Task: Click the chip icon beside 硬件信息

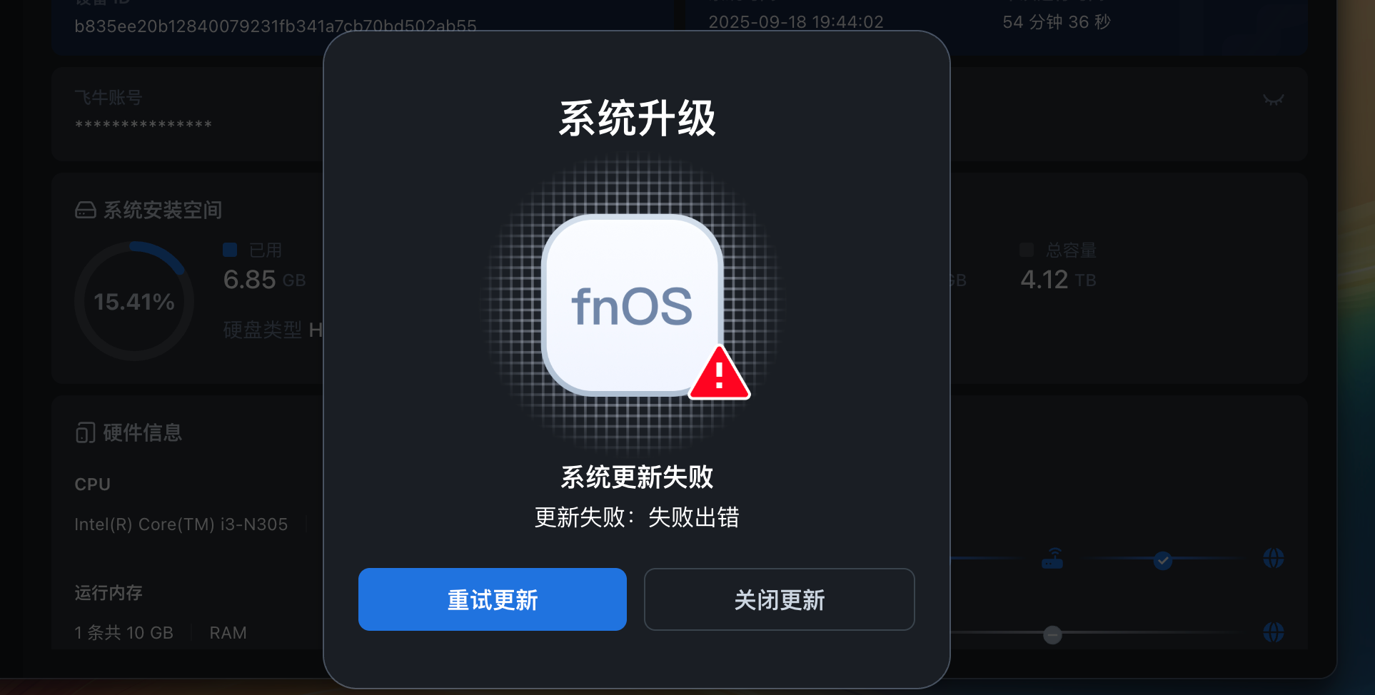Action: pos(86,433)
